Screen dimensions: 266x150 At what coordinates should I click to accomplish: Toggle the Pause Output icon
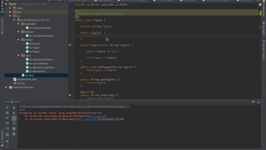7,118
